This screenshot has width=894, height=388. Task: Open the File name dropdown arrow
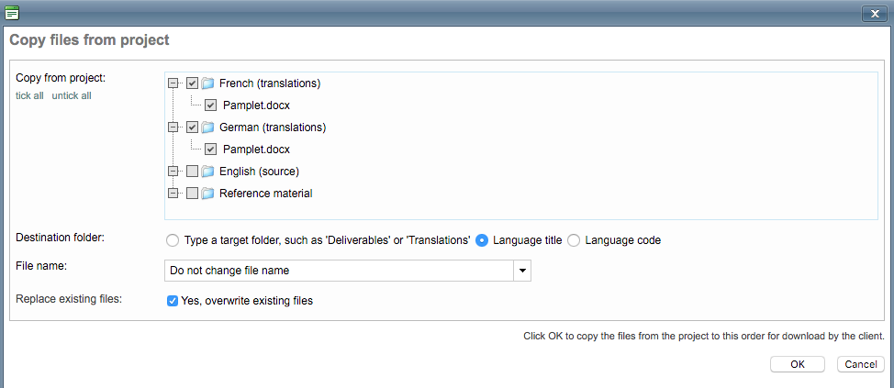[x=522, y=271]
